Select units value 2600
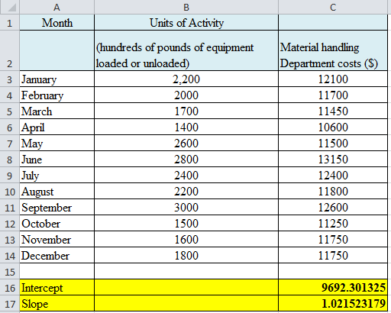391x313 pixels. pyautogui.click(x=186, y=144)
